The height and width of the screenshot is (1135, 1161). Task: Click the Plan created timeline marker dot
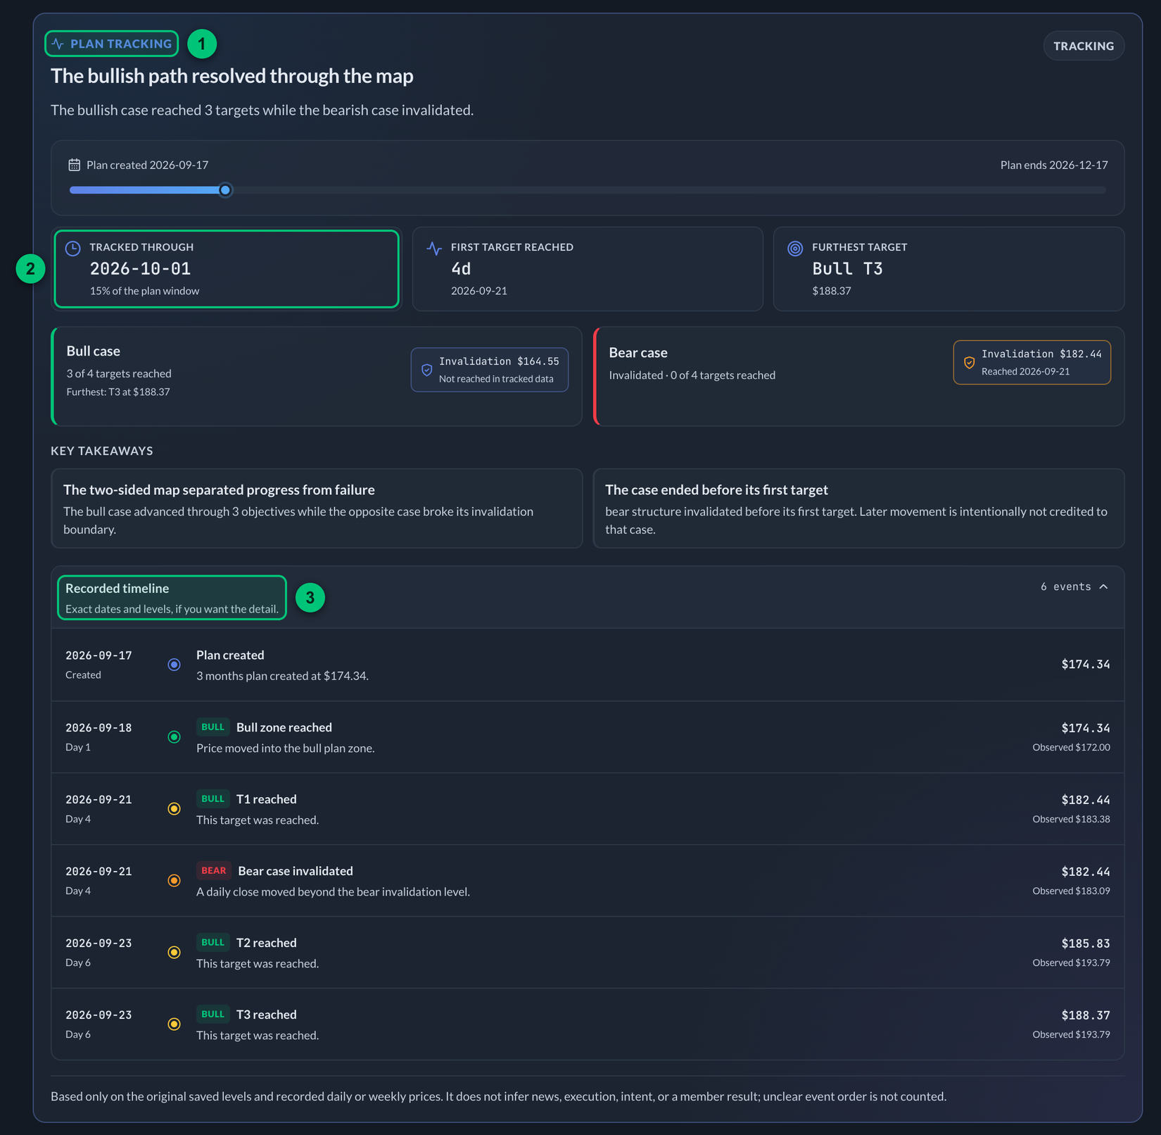174,665
